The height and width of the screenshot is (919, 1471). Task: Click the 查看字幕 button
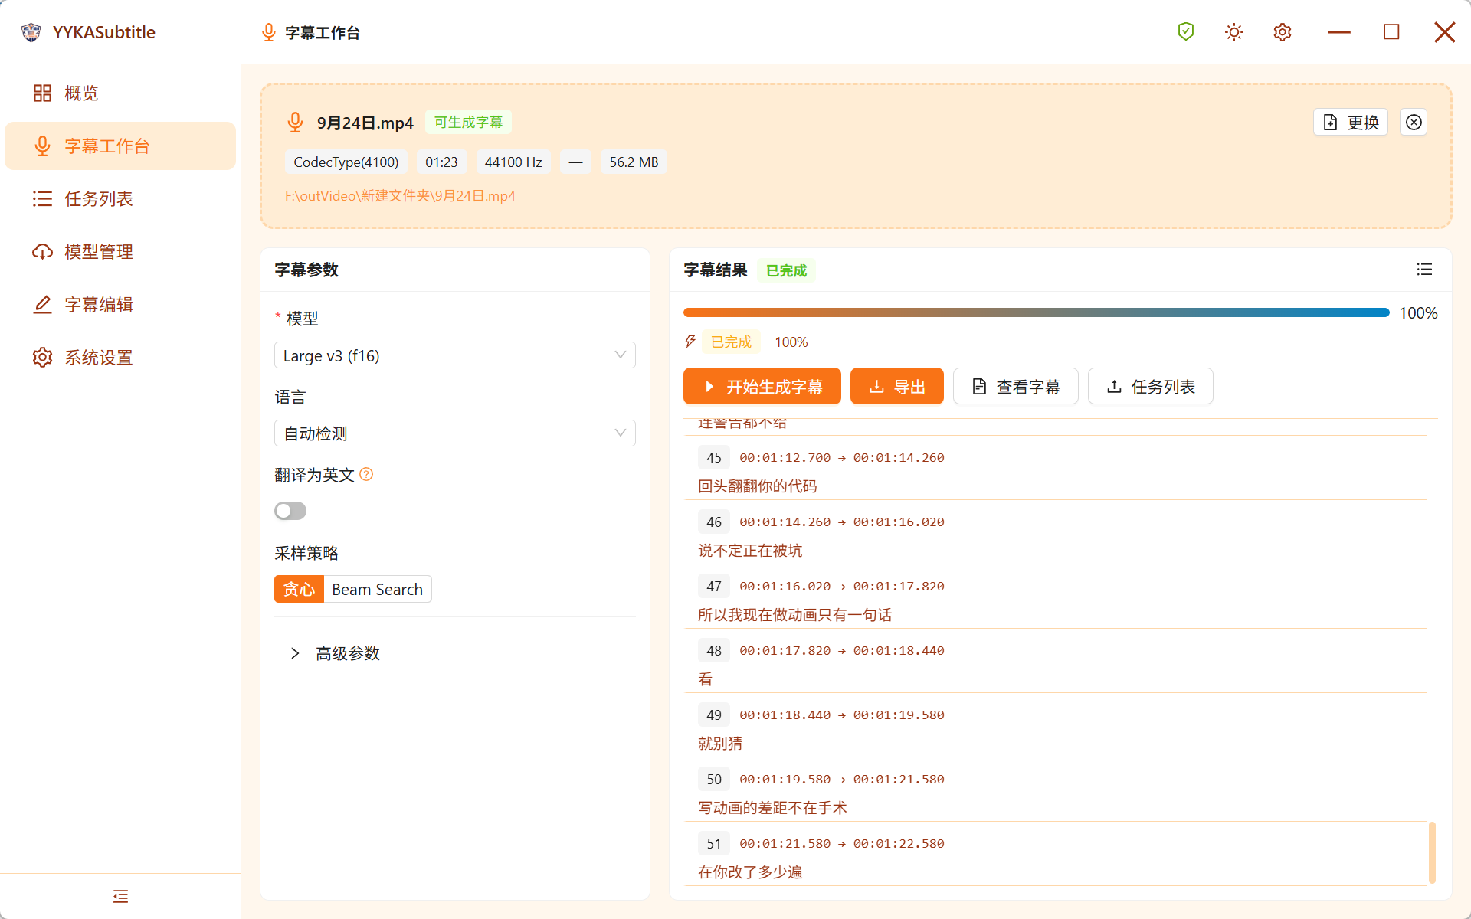(1016, 386)
